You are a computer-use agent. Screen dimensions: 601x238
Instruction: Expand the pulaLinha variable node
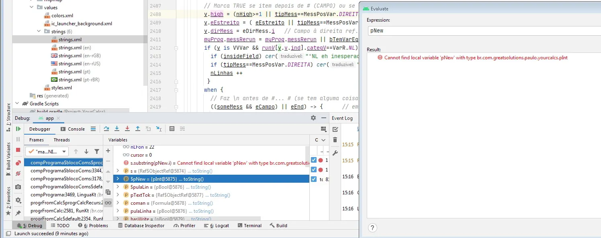click(118, 211)
